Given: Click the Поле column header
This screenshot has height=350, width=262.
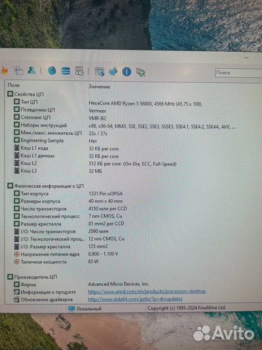Looking at the screenshot, I should click(x=14, y=85).
